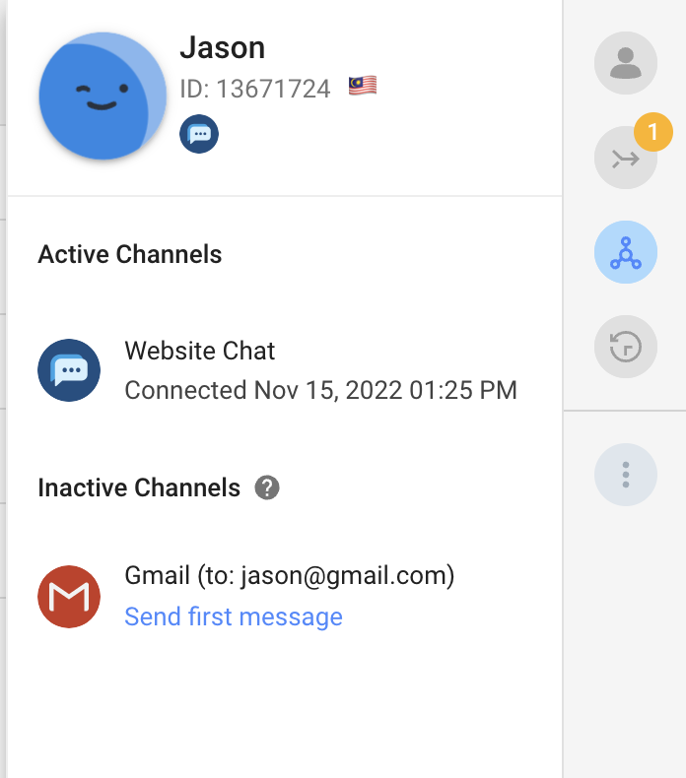Open the three-dot more options button
The width and height of the screenshot is (686, 778).
pyautogui.click(x=626, y=475)
